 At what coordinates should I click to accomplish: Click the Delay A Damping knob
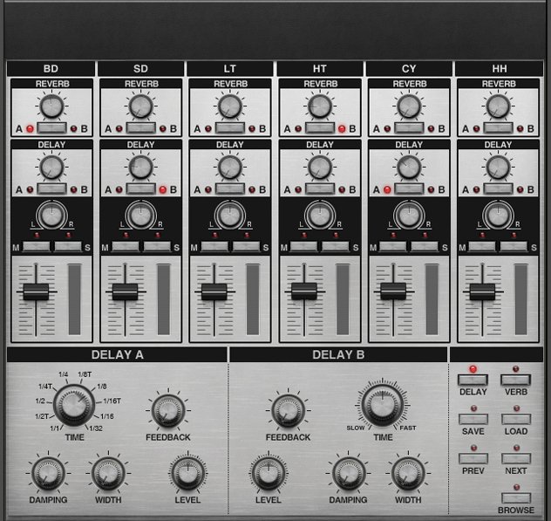point(47,474)
